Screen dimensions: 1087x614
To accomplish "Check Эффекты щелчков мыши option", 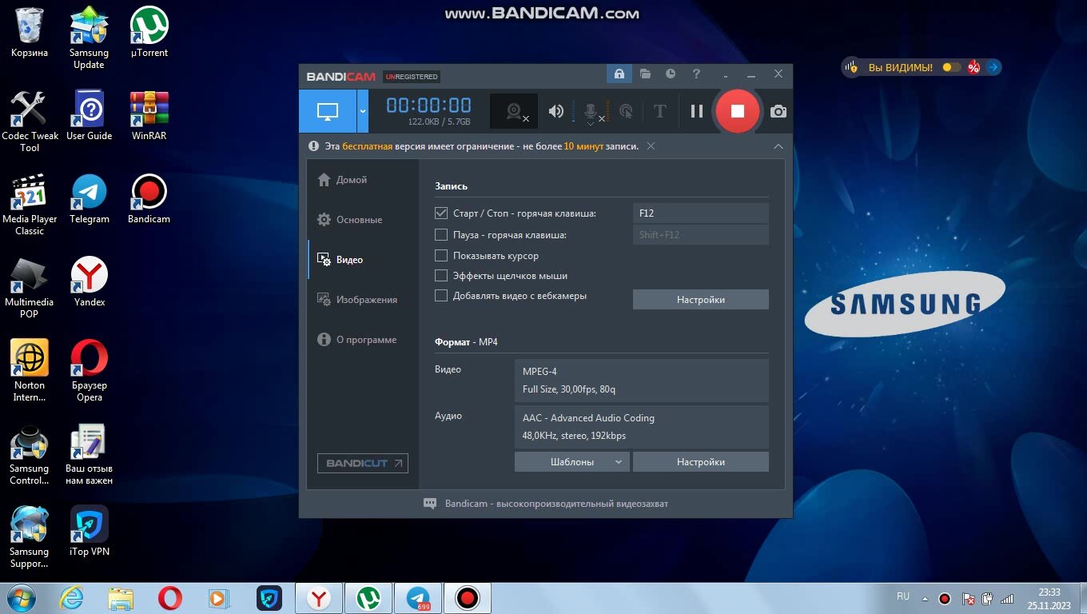I will tap(440, 276).
